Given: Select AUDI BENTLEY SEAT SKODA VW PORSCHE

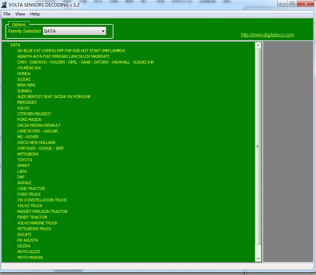Looking at the screenshot, I should tap(54, 97).
